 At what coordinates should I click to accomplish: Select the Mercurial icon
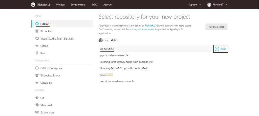coord(37,105)
